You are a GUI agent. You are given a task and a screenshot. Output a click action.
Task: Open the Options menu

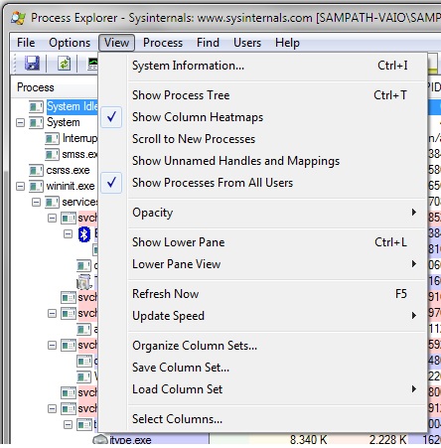(70, 43)
